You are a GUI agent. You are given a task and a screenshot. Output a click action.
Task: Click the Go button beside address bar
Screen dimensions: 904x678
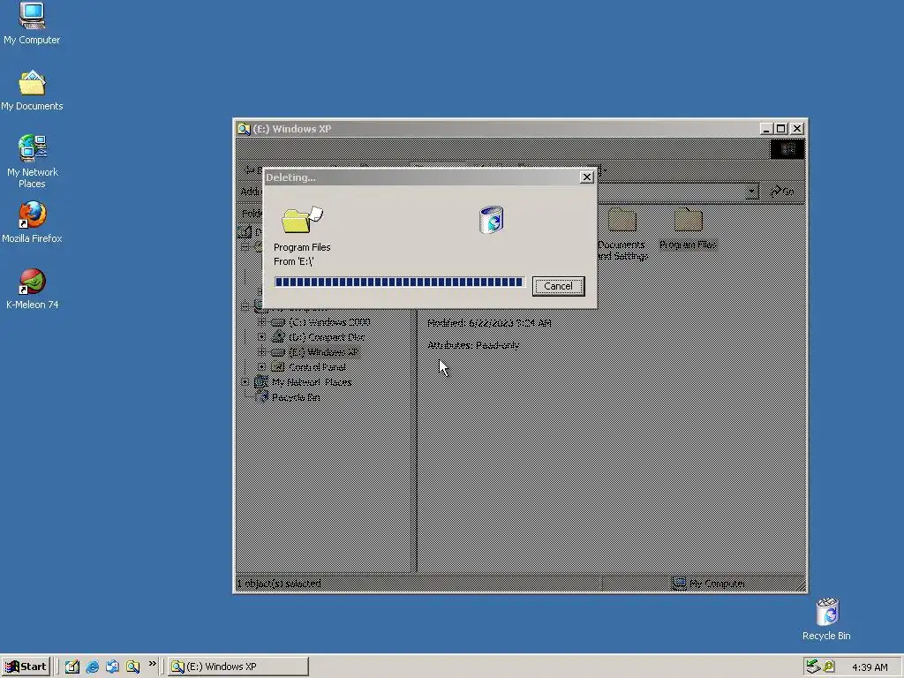click(x=783, y=191)
